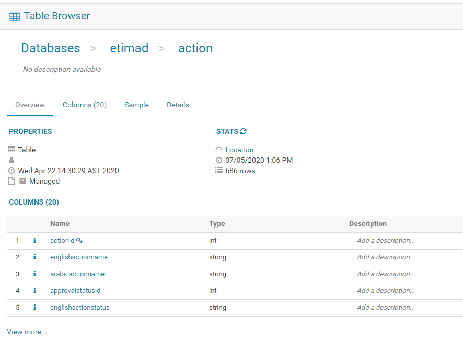
Task: Click the No description available text
Action: coord(62,69)
